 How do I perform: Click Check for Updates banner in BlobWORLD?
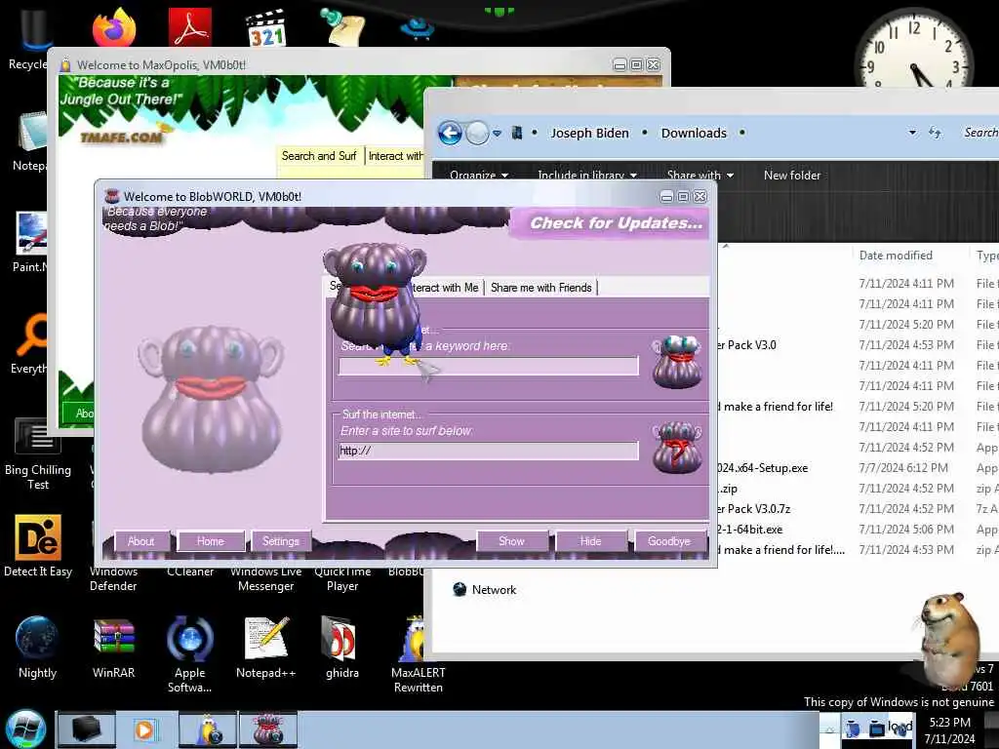(611, 223)
